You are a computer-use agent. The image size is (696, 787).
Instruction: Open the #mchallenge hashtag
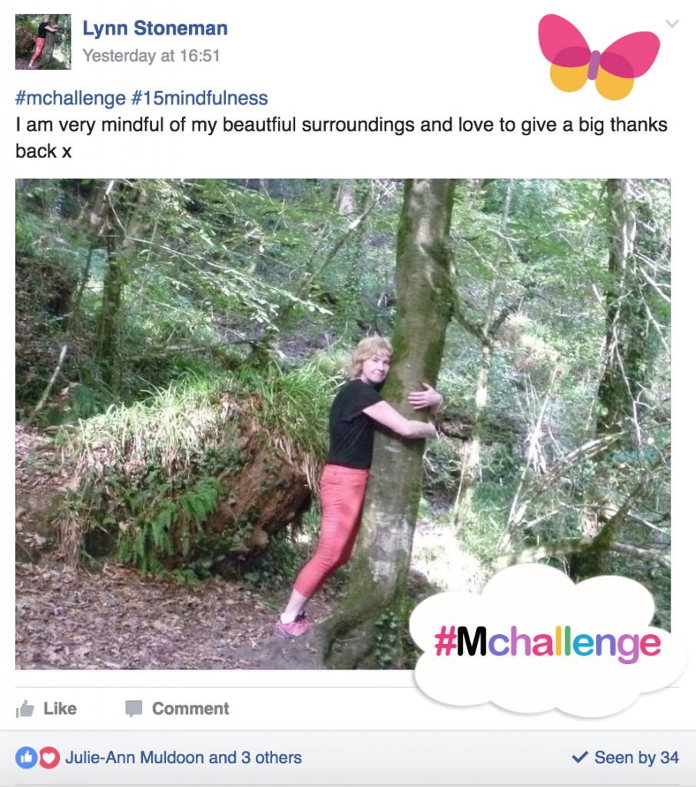click(x=71, y=98)
